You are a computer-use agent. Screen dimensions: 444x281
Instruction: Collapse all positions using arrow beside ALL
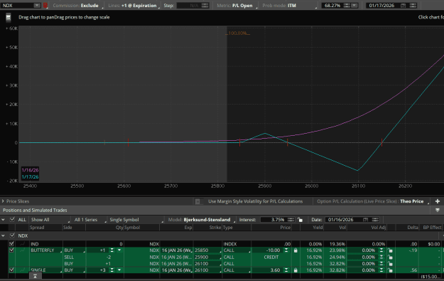click(3, 220)
